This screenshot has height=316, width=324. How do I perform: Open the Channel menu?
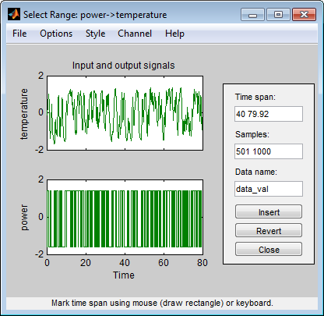(x=135, y=34)
